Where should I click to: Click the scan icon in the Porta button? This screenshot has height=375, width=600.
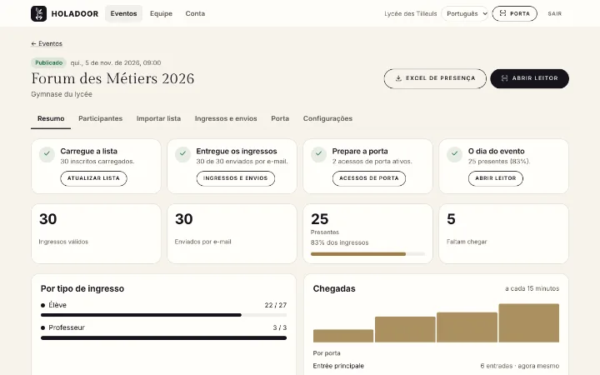pyautogui.click(x=502, y=13)
